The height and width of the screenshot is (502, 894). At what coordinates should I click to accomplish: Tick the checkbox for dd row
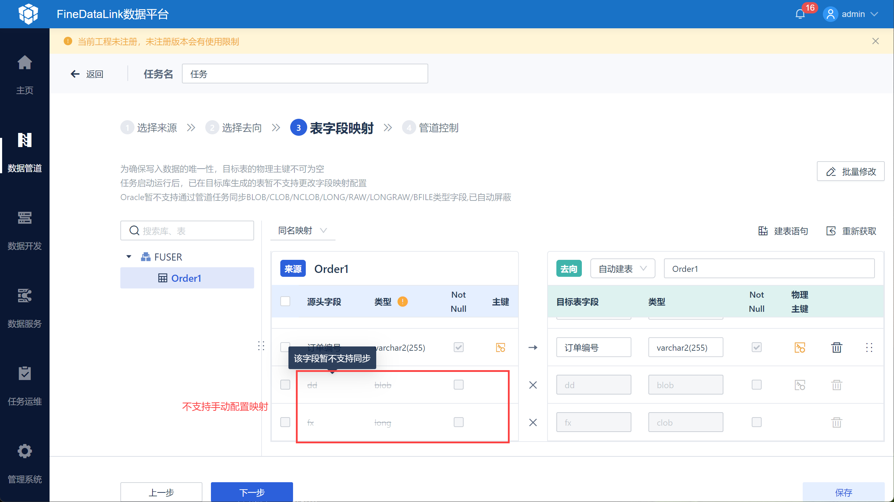(x=285, y=385)
